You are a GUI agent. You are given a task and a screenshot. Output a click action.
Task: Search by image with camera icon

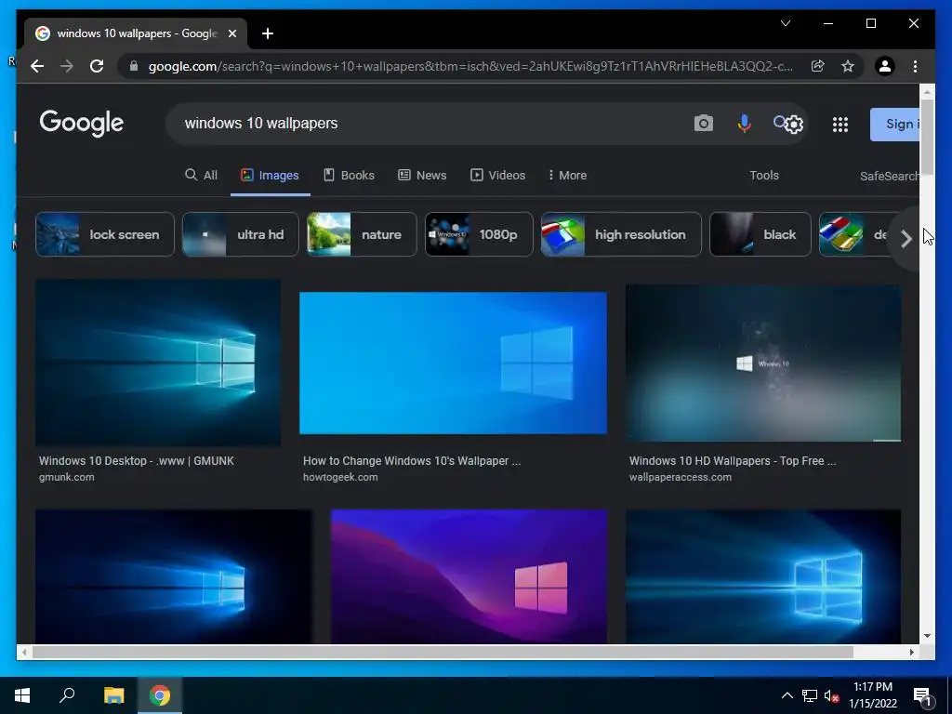(703, 124)
